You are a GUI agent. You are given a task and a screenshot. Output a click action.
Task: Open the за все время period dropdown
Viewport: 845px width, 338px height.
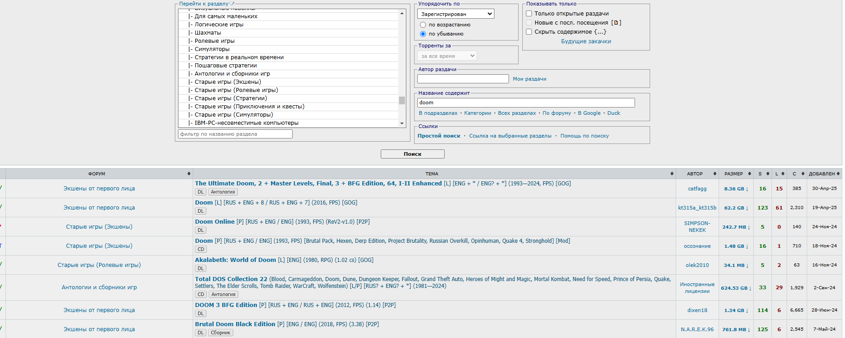(447, 56)
